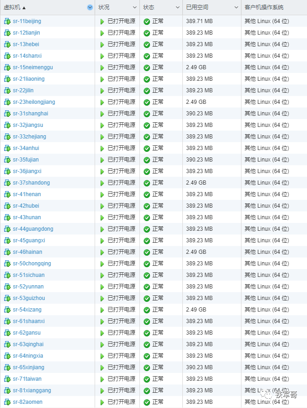Click the VM icon beside sr-82aomen
This screenshot has height=408, width=307.
[7, 402]
